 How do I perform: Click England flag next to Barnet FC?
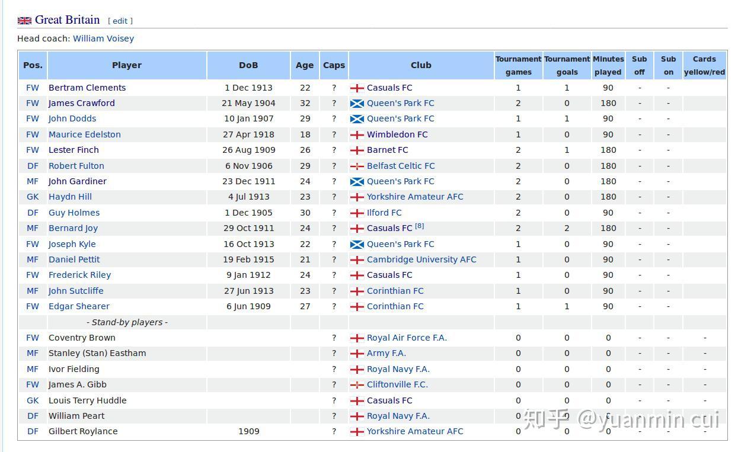(x=357, y=150)
